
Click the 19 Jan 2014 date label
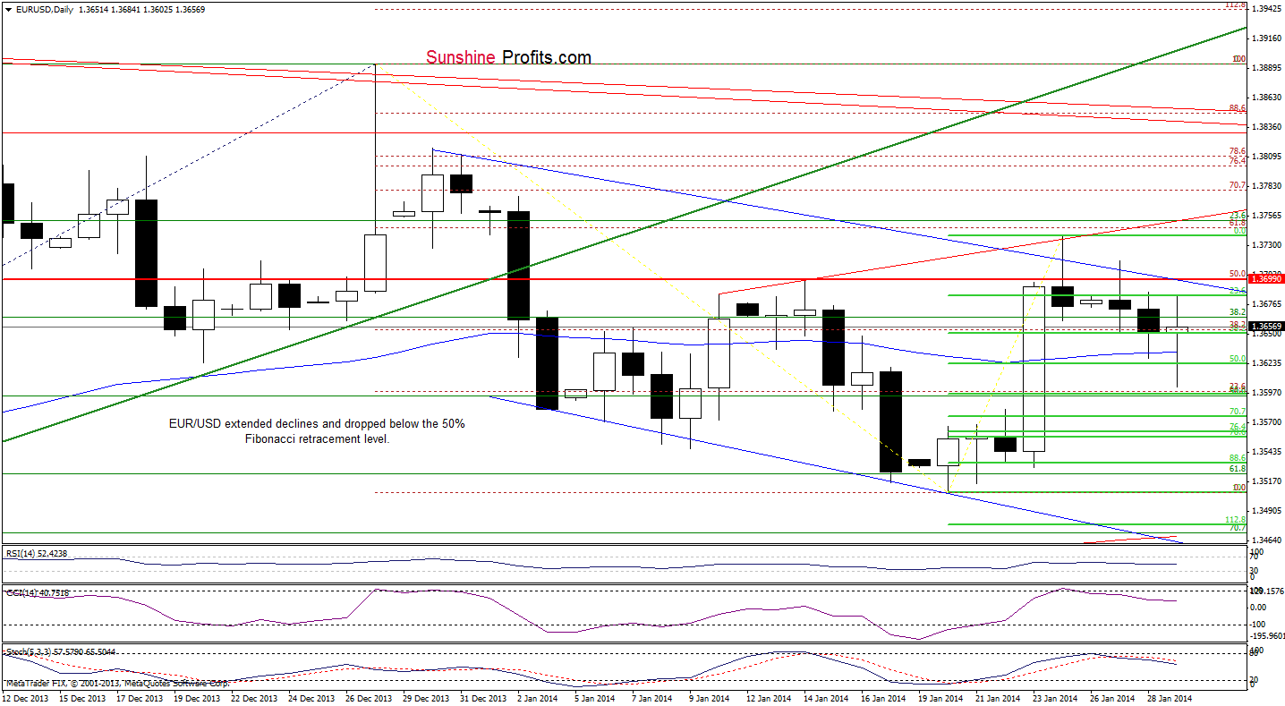pyautogui.click(x=940, y=698)
